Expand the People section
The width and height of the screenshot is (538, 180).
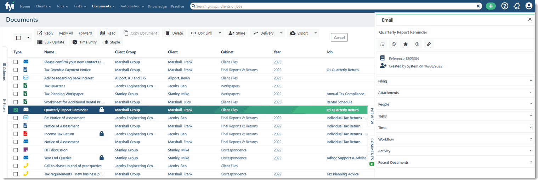click(455, 104)
